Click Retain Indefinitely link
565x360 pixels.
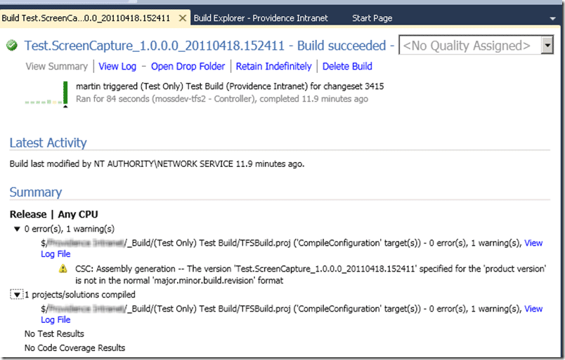(x=273, y=66)
